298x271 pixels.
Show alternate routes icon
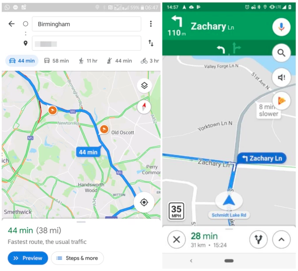258,239
